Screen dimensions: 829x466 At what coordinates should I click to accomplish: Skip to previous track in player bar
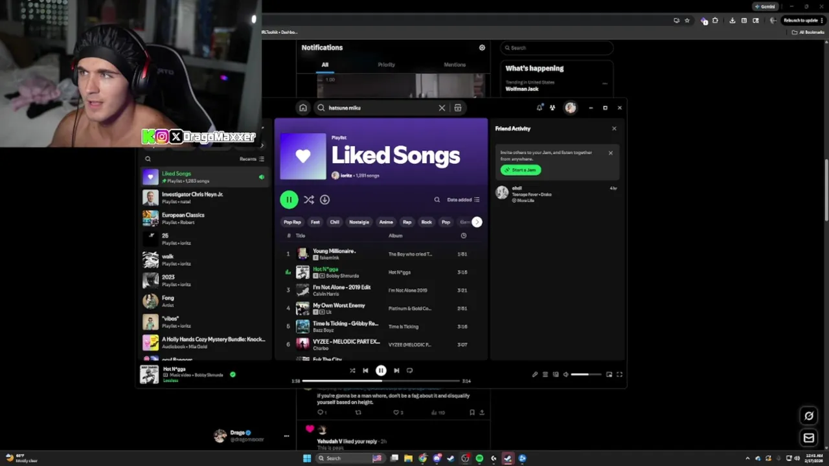pyautogui.click(x=365, y=371)
